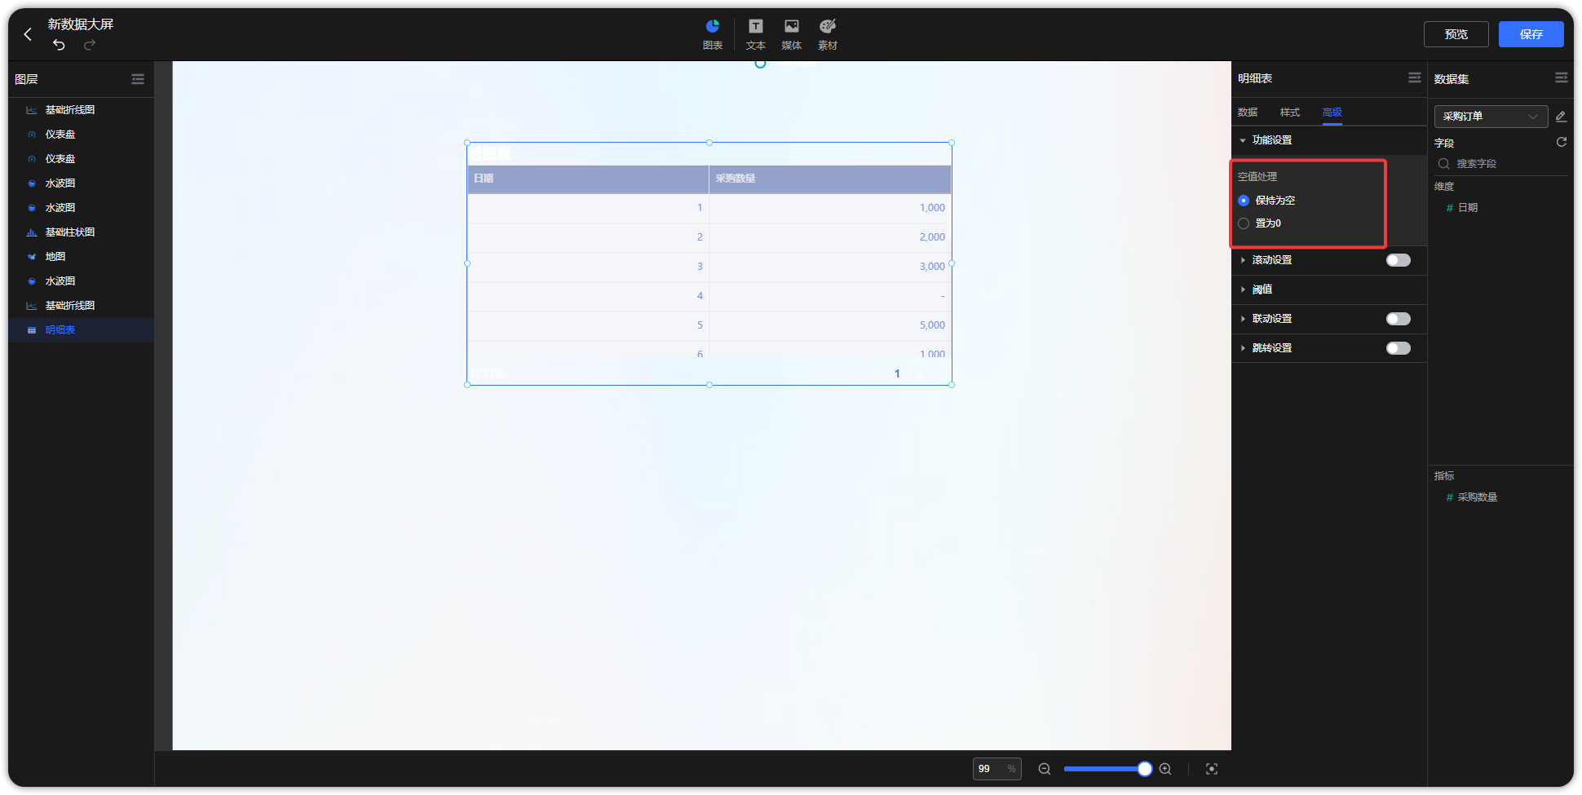Click the table cell showing 2,000

(x=830, y=237)
